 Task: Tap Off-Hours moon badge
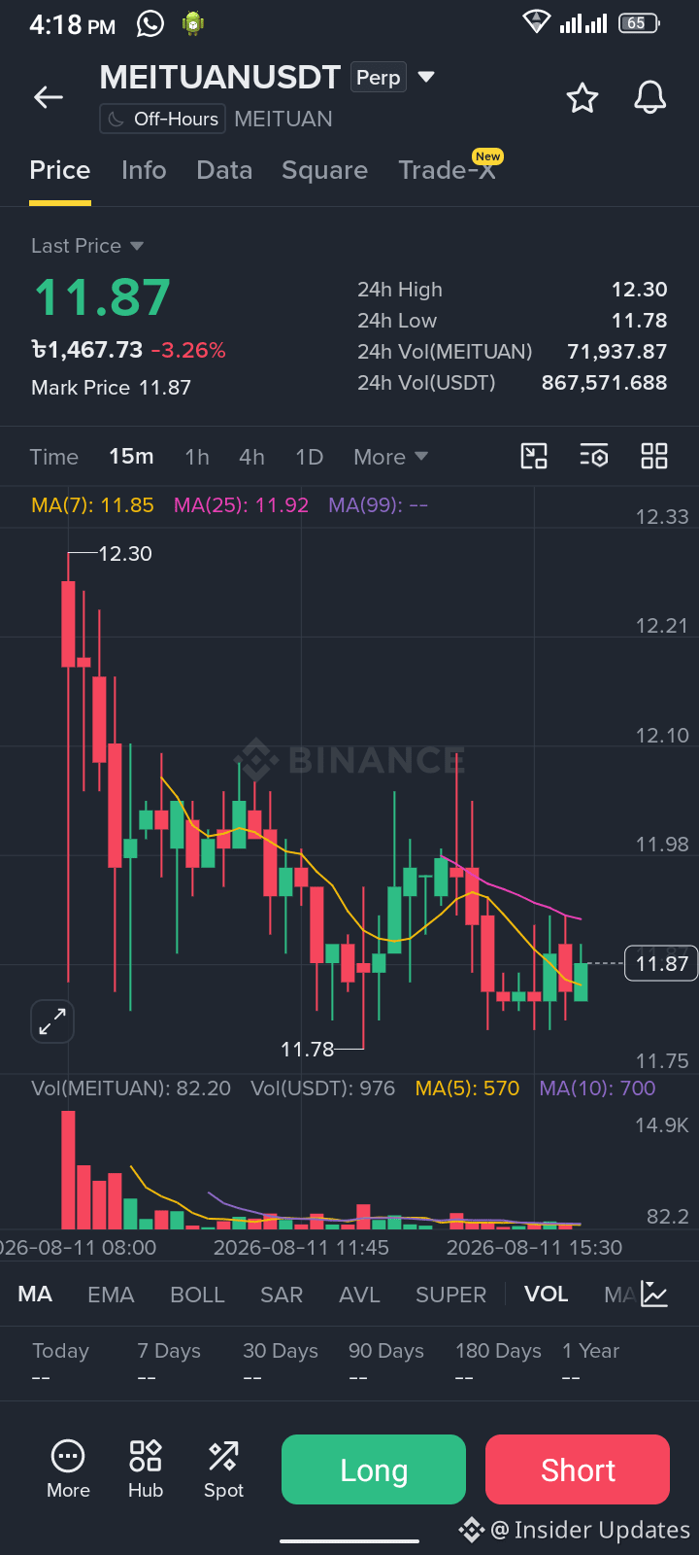point(162,119)
